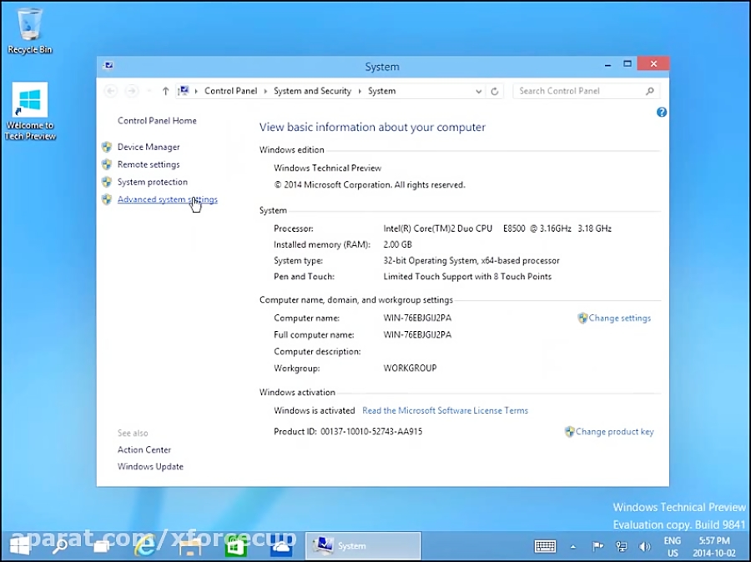Select the Product ID 00137-10010-52743-AA915 text
This screenshot has height=562, width=751.
[x=371, y=432]
